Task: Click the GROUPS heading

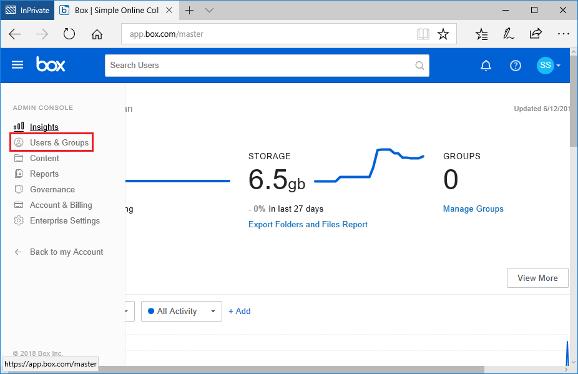Action: pyautogui.click(x=462, y=156)
